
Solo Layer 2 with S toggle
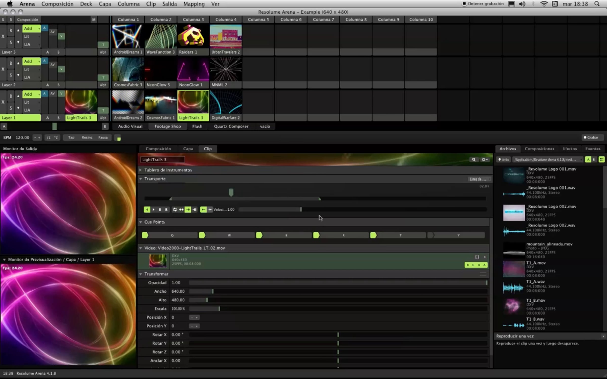click(11, 75)
